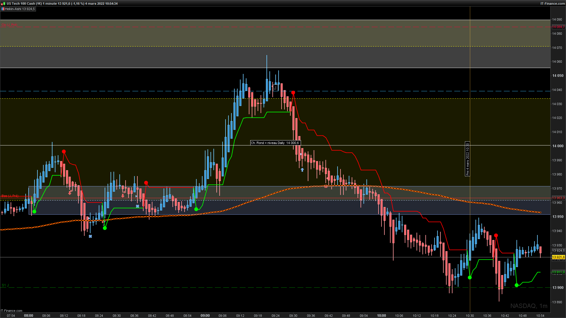The image size is (566, 318).
Task: Click the 09:00 label on the time axis
Action: pos(205,316)
